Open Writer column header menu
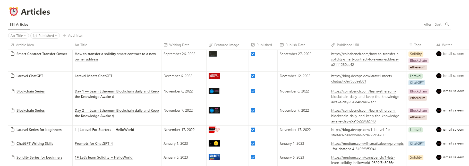 (444, 45)
